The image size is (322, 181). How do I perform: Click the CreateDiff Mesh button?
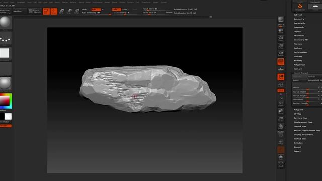click(314, 80)
